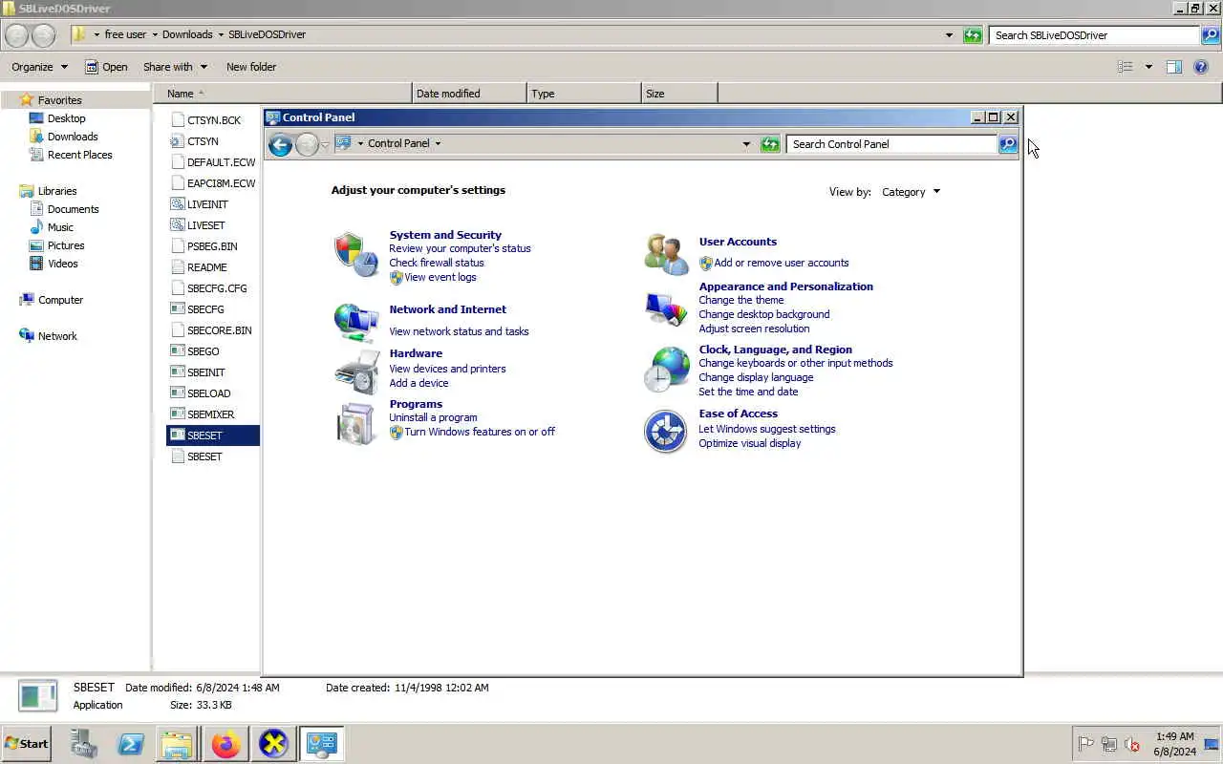Click muted volume icon in system tray
1223x764 pixels.
click(1132, 744)
